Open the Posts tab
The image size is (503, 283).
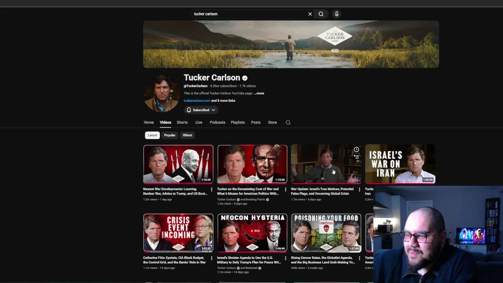[x=256, y=122]
